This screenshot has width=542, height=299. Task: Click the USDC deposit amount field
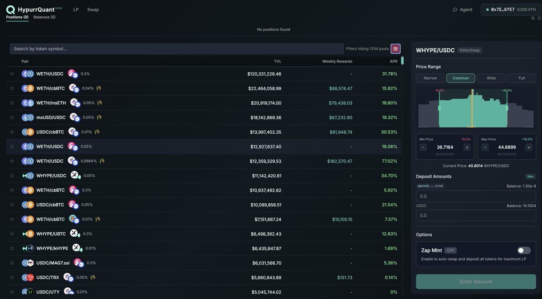pyautogui.click(x=476, y=215)
